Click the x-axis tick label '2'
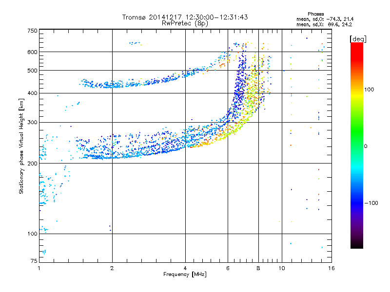390x292 pixels. (x=112, y=268)
